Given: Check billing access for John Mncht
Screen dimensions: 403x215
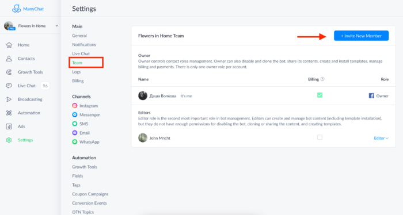Looking at the screenshot, I should pyautogui.click(x=320, y=137).
